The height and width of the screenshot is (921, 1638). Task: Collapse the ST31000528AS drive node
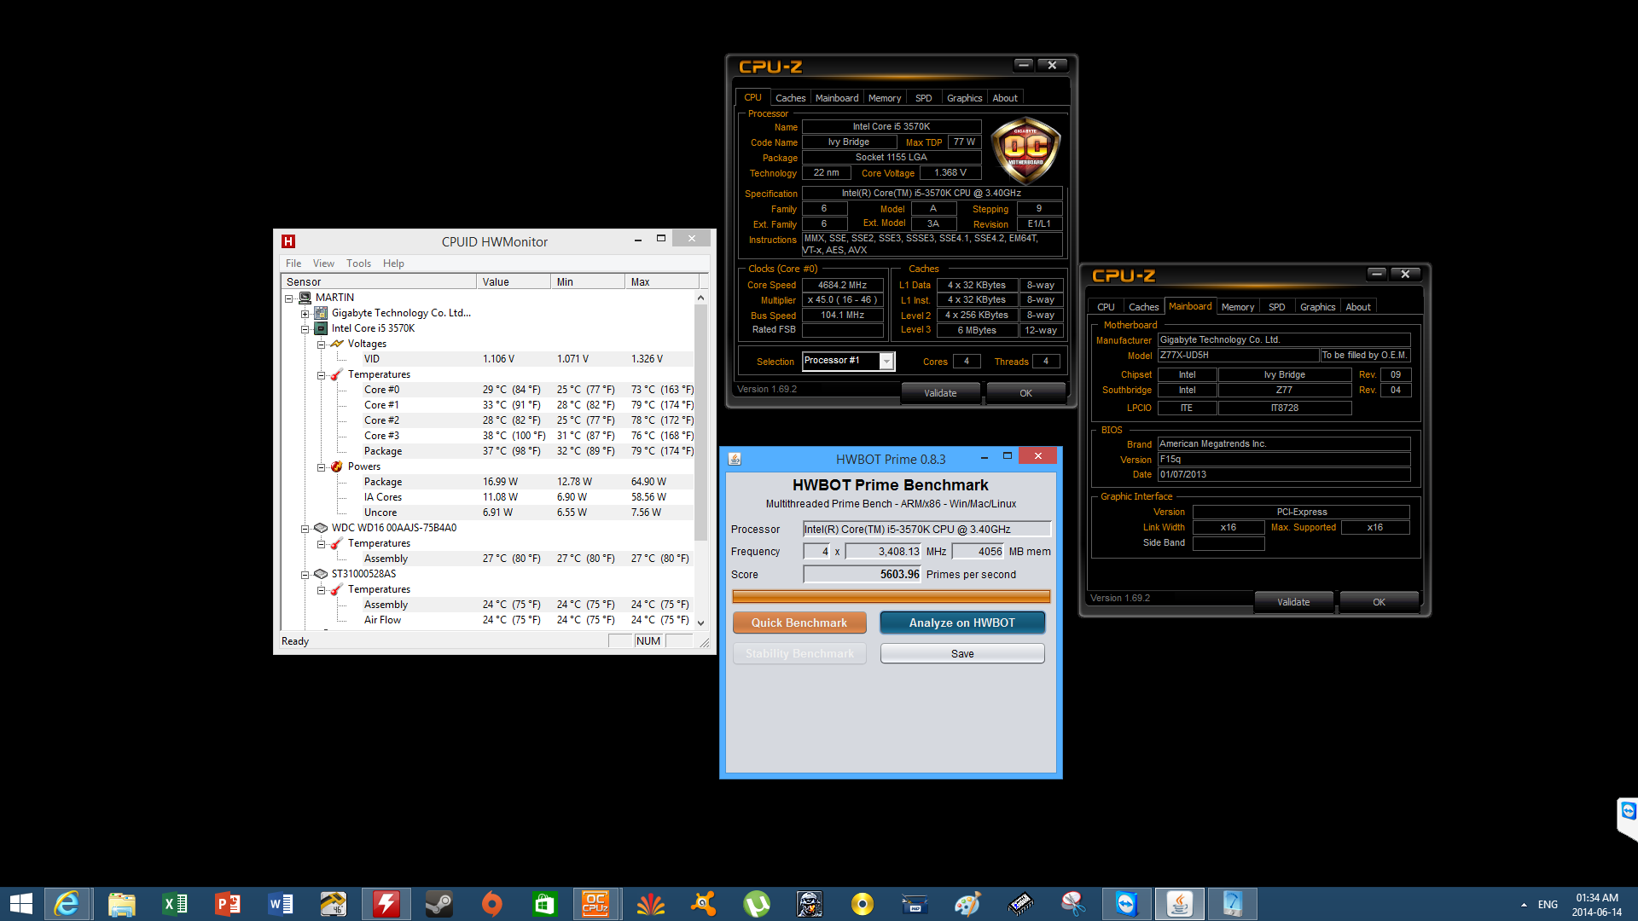(305, 575)
